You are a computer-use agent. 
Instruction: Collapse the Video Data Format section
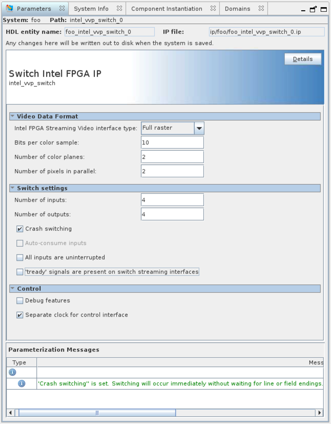tap(13, 116)
